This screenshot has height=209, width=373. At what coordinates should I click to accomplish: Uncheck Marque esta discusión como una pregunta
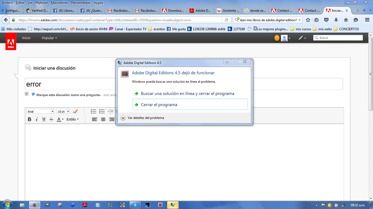(26, 94)
